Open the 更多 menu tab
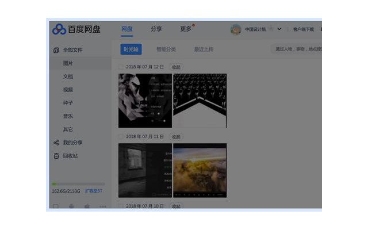Image resolution: width=368 pixels, height=230 pixels. tap(186, 29)
